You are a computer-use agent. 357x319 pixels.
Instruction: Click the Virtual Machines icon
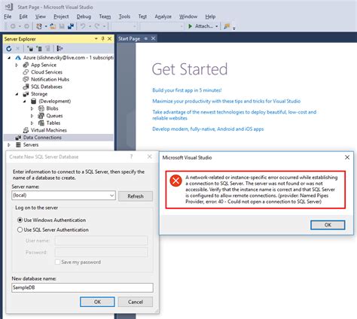pyautogui.click(x=26, y=130)
